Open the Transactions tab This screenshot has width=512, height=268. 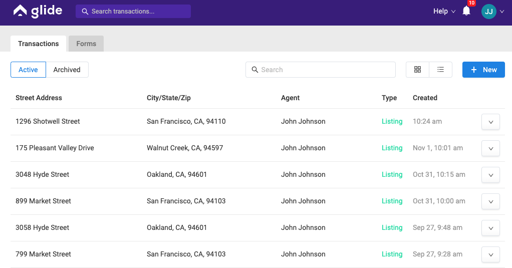coord(38,44)
